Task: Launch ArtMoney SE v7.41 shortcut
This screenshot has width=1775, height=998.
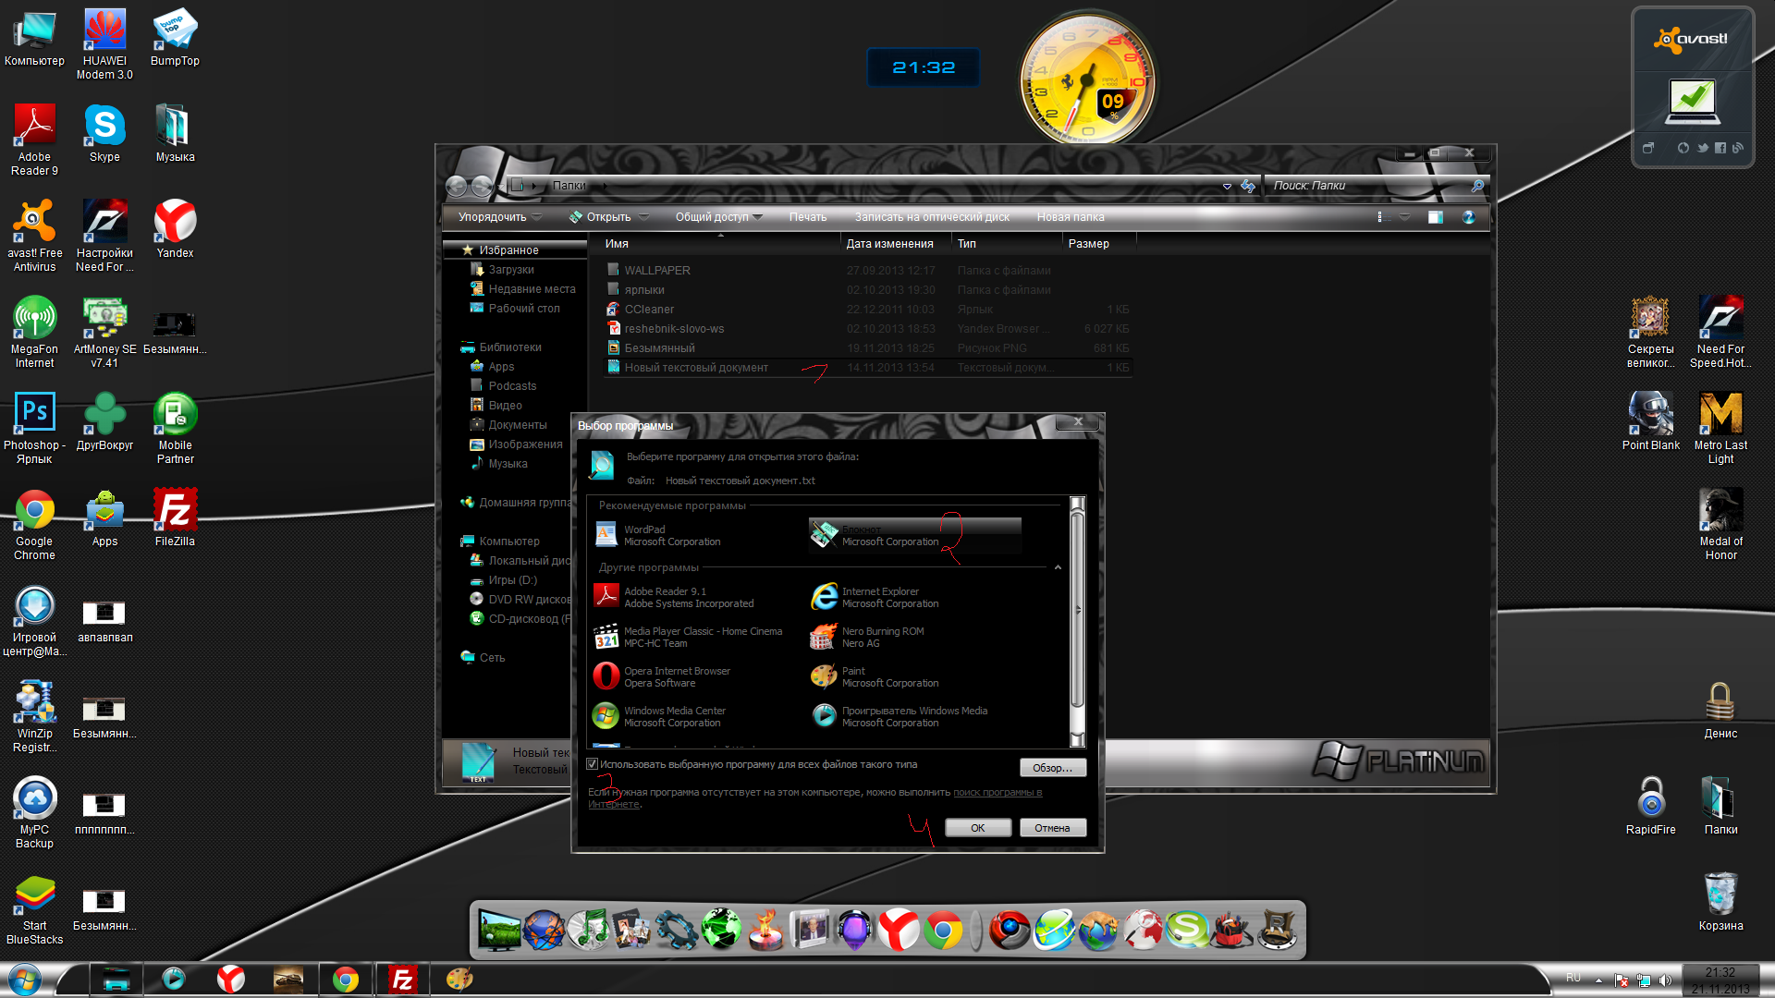Action: click(x=104, y=332)
